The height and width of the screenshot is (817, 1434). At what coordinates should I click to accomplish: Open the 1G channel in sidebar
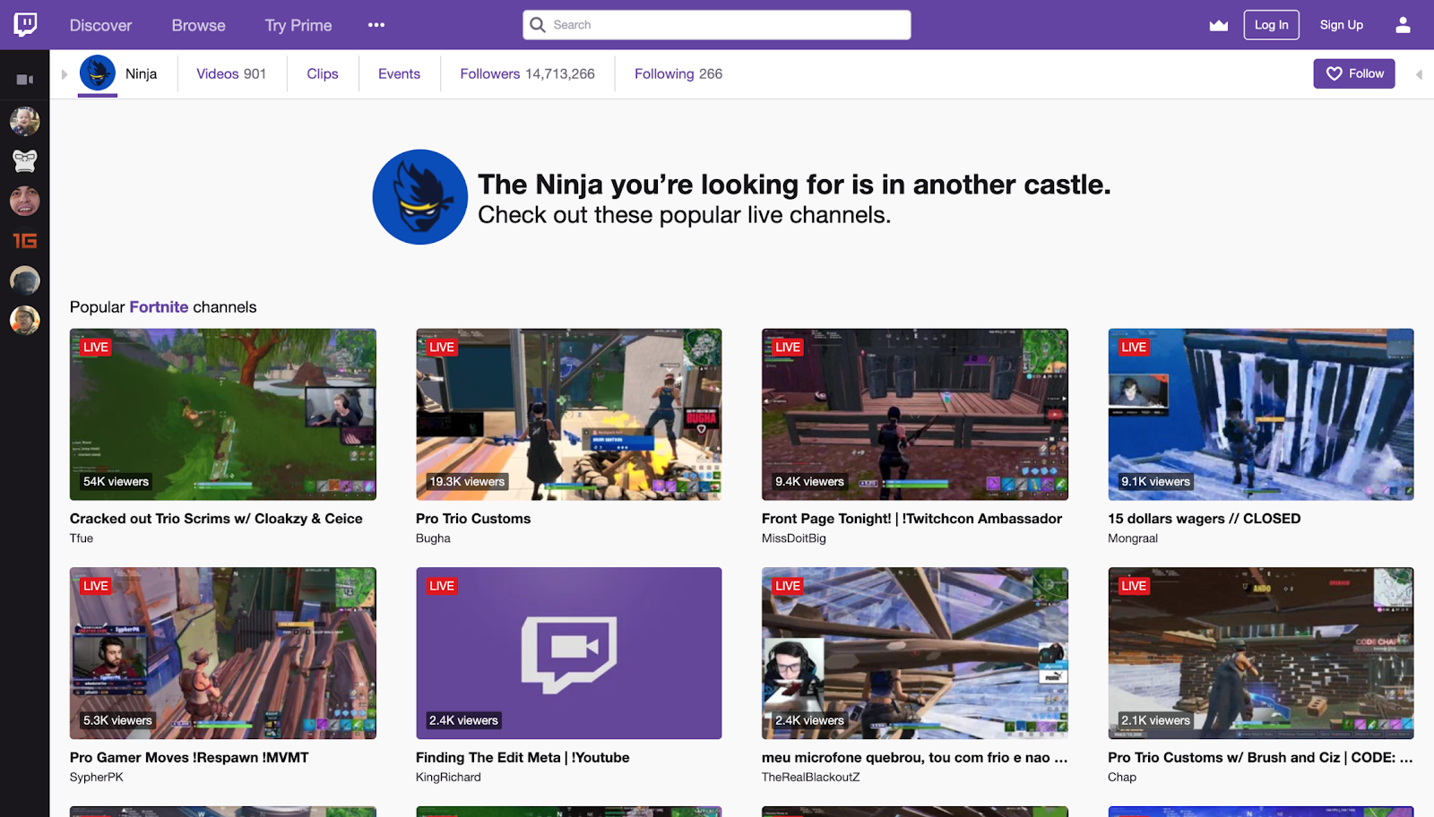[25, 240]
